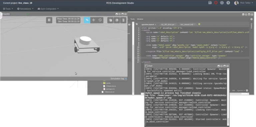The width and height of the screenshot is (256, 127).
Task: Insert a box shape into the scene
Action: coord(110,20)
